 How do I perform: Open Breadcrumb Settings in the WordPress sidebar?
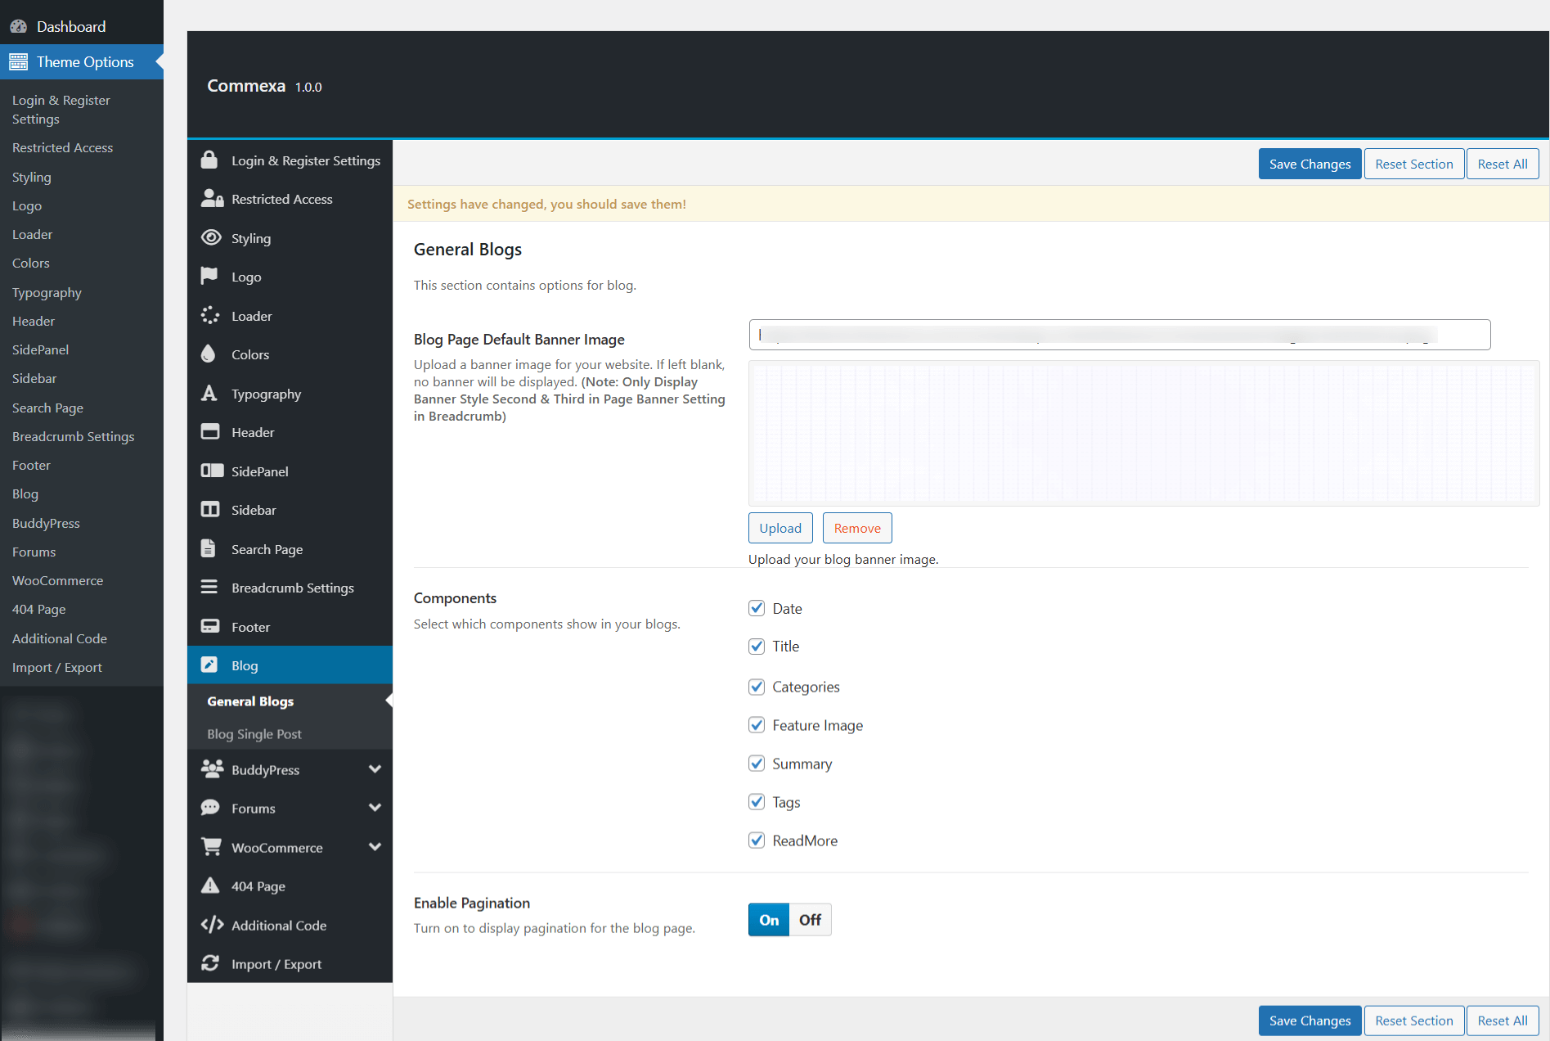coord(73,436)
